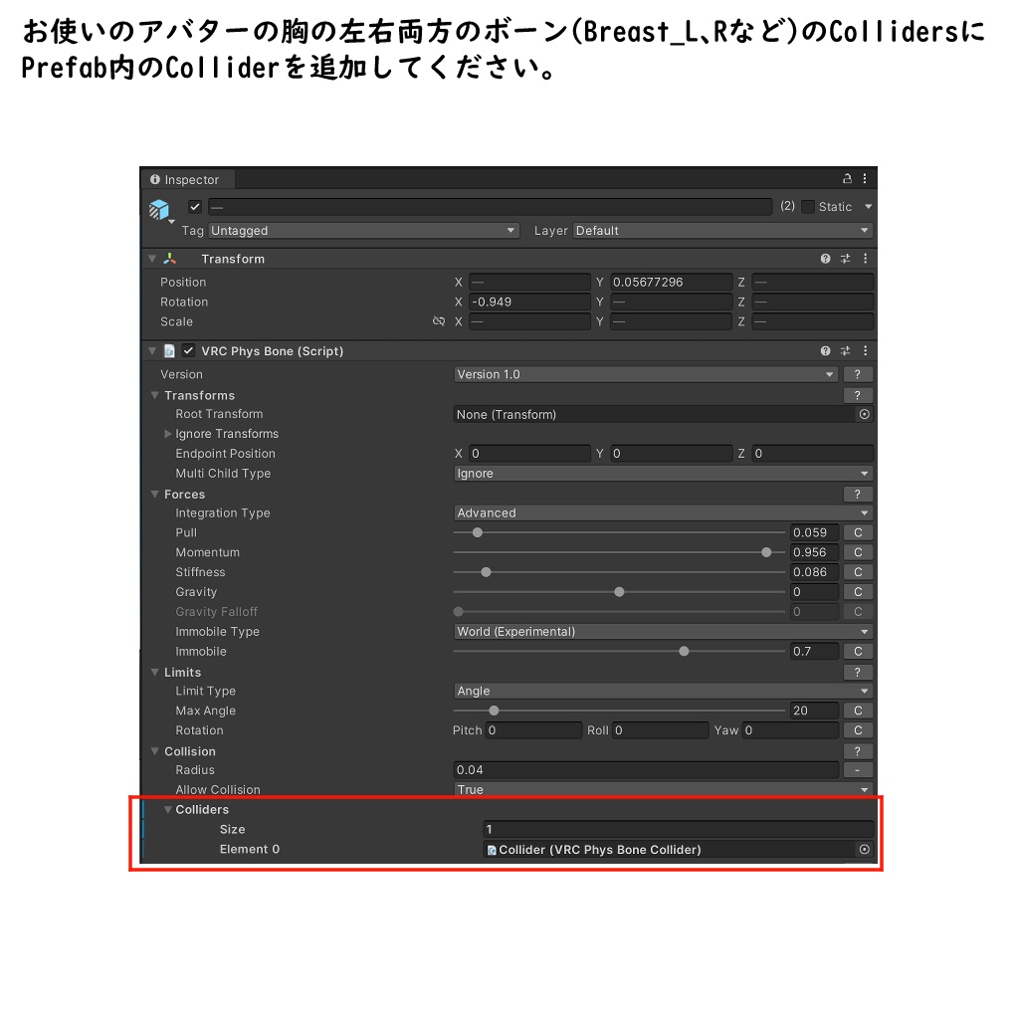Image resolution: width=1019 pixels, height=1019 pixels.
Task: Open Immobile Type dropdown
Action: (x=663, y=632)
